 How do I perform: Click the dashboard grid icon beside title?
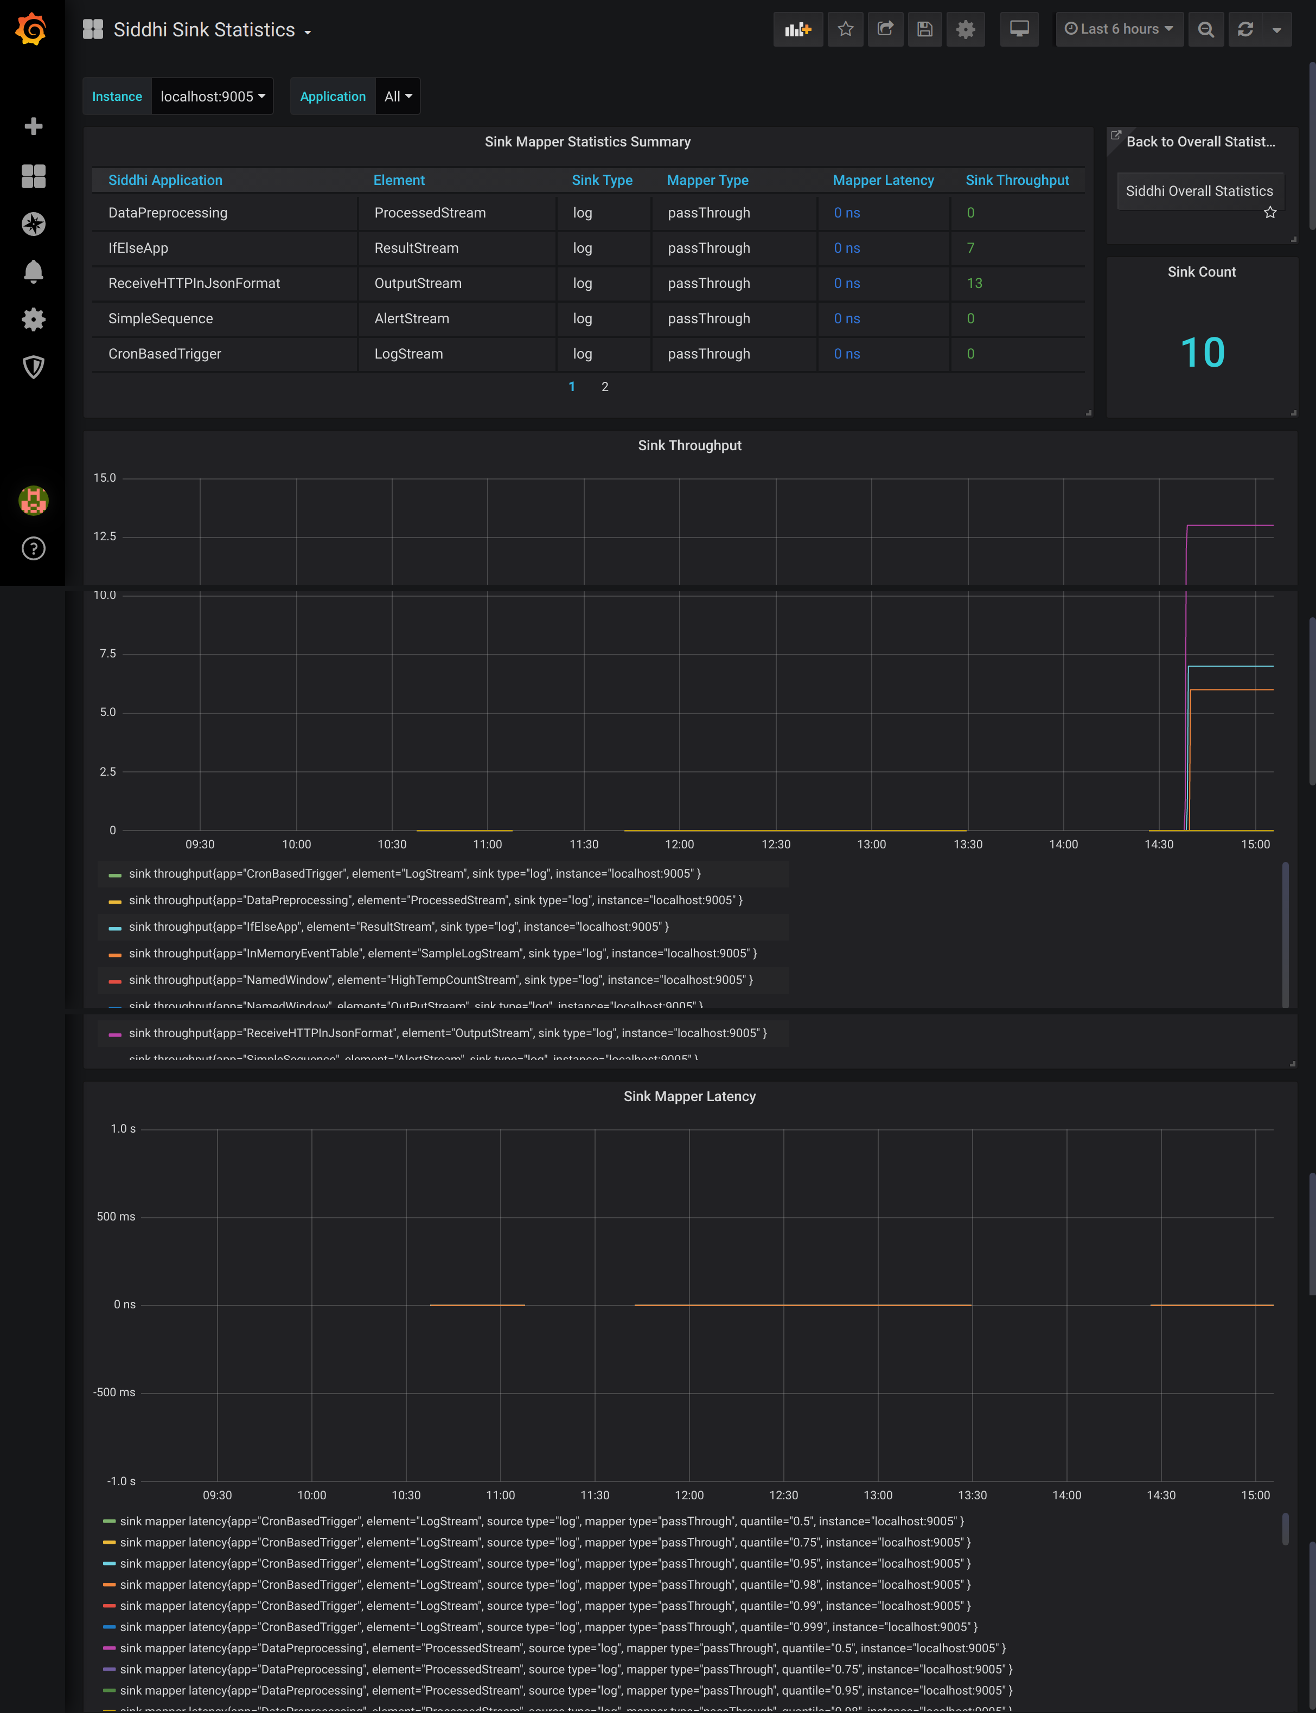pyautogui.click(x=93, y=30)
